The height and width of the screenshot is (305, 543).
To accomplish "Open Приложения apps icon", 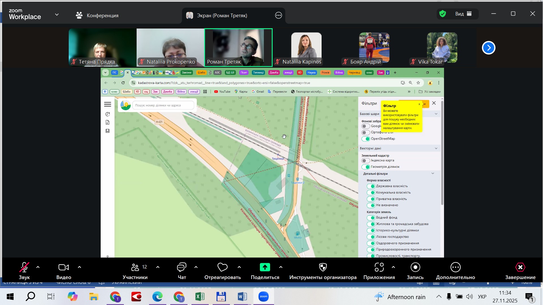I will [x=379, y=267].
